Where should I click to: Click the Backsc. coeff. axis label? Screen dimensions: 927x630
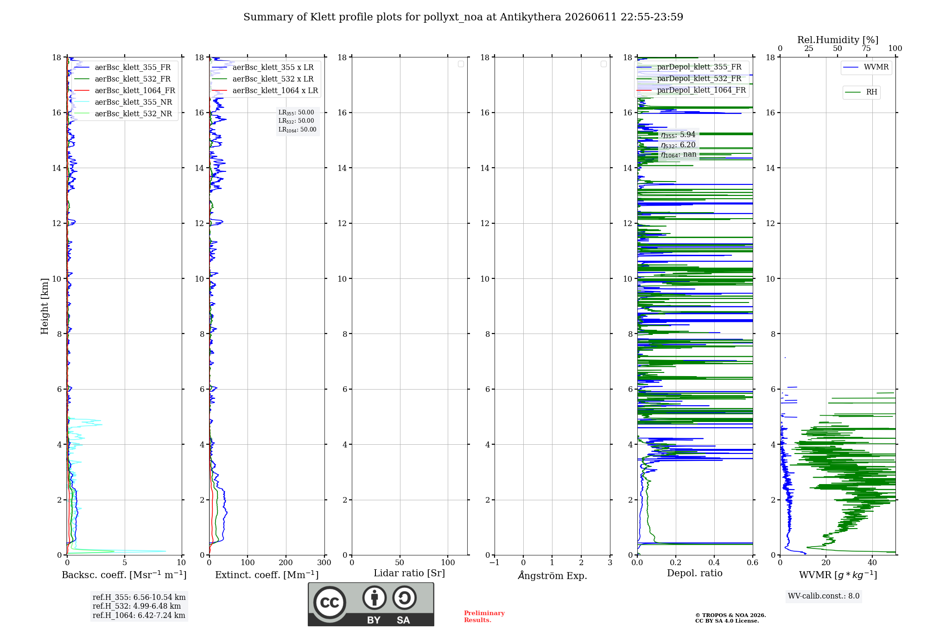[124, 575]
